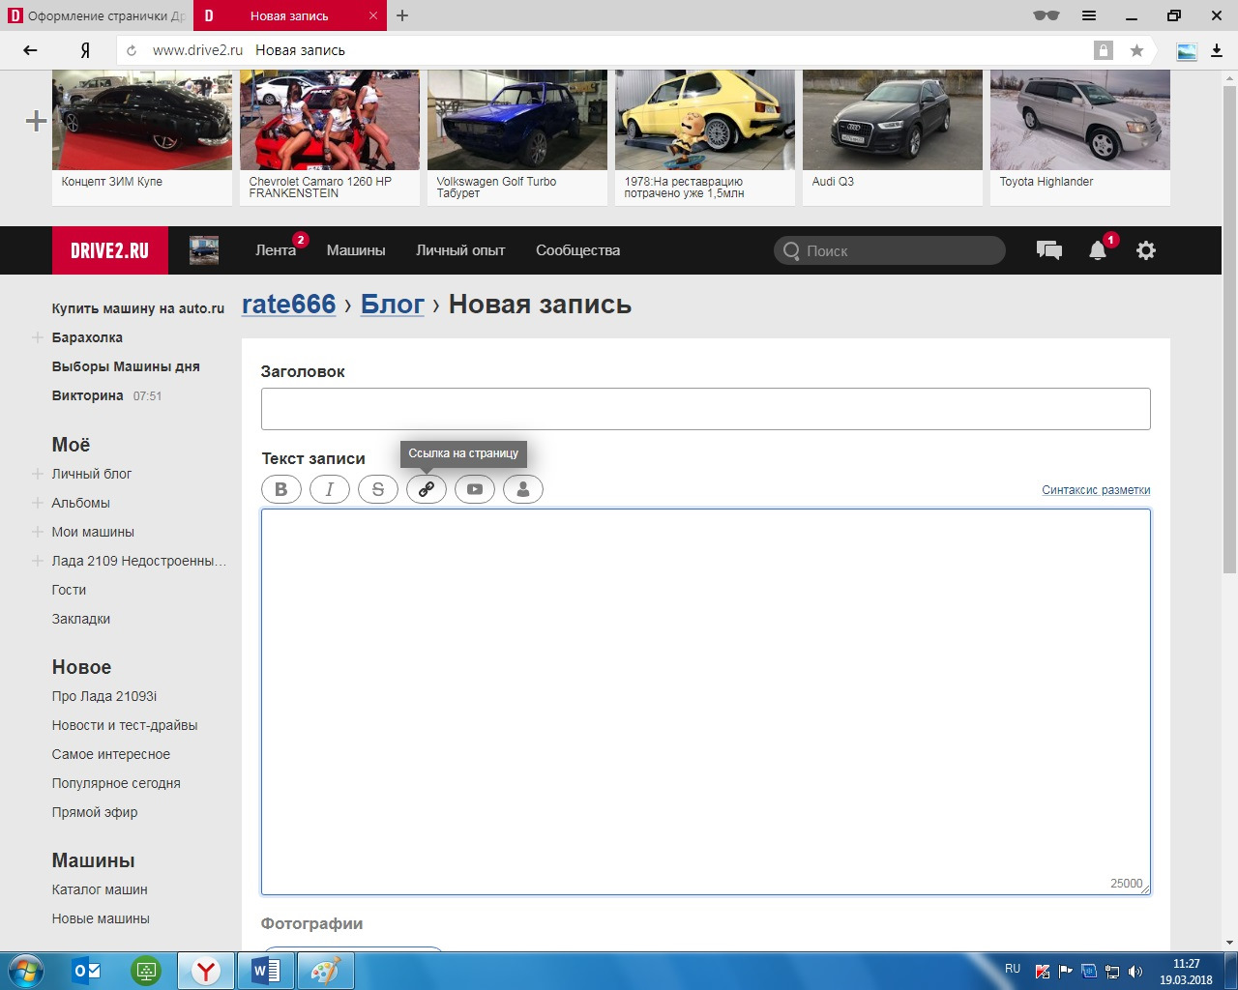The width and height of the screenshot is (1238, 990).
Task: Apply italic formatting with the I button
Action: [x=330, y=489]
